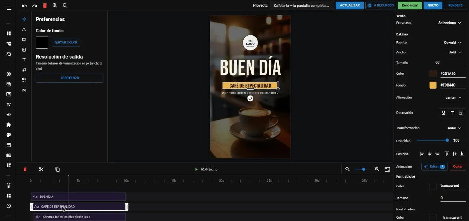Viewport: 469px width, 221px height.
Task: Open the music note audio tool
Action: point(24,70)
